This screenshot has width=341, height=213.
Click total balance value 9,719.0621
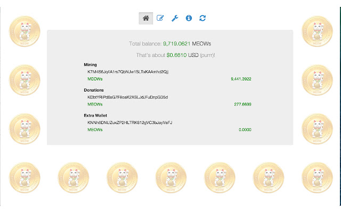tap(176, 44)
